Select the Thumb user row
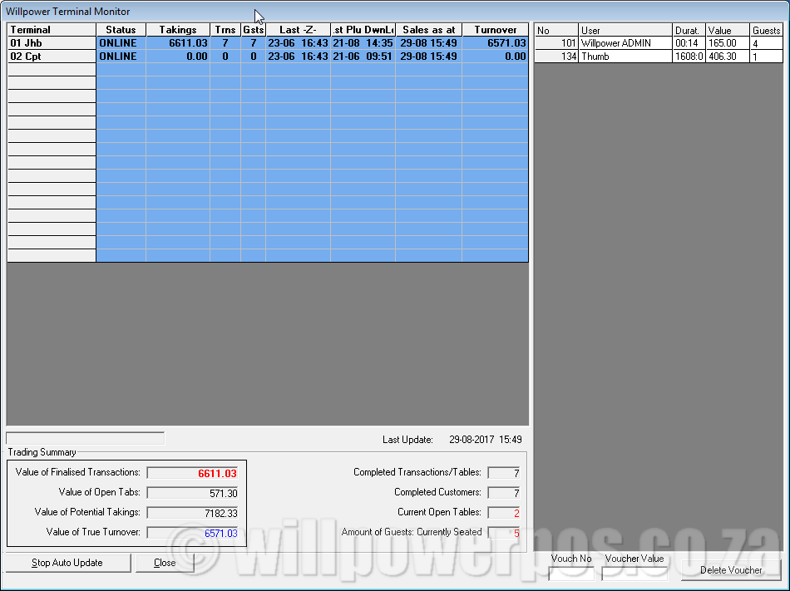 coord(625,57)
